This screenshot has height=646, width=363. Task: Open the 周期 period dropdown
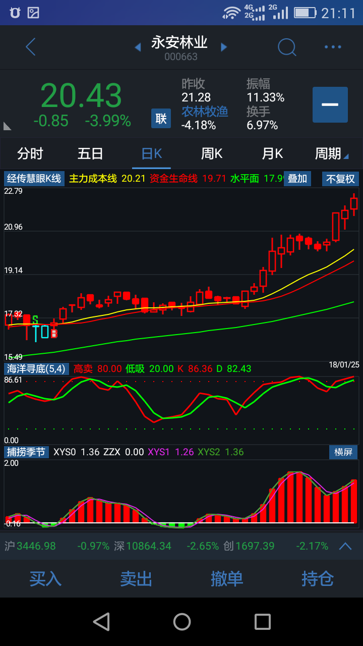click(x=332, y=153)
